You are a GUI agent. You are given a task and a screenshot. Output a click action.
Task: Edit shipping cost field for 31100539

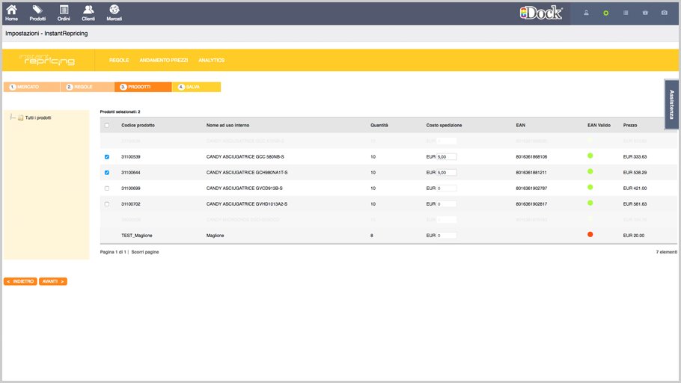[x=447, y=157]
